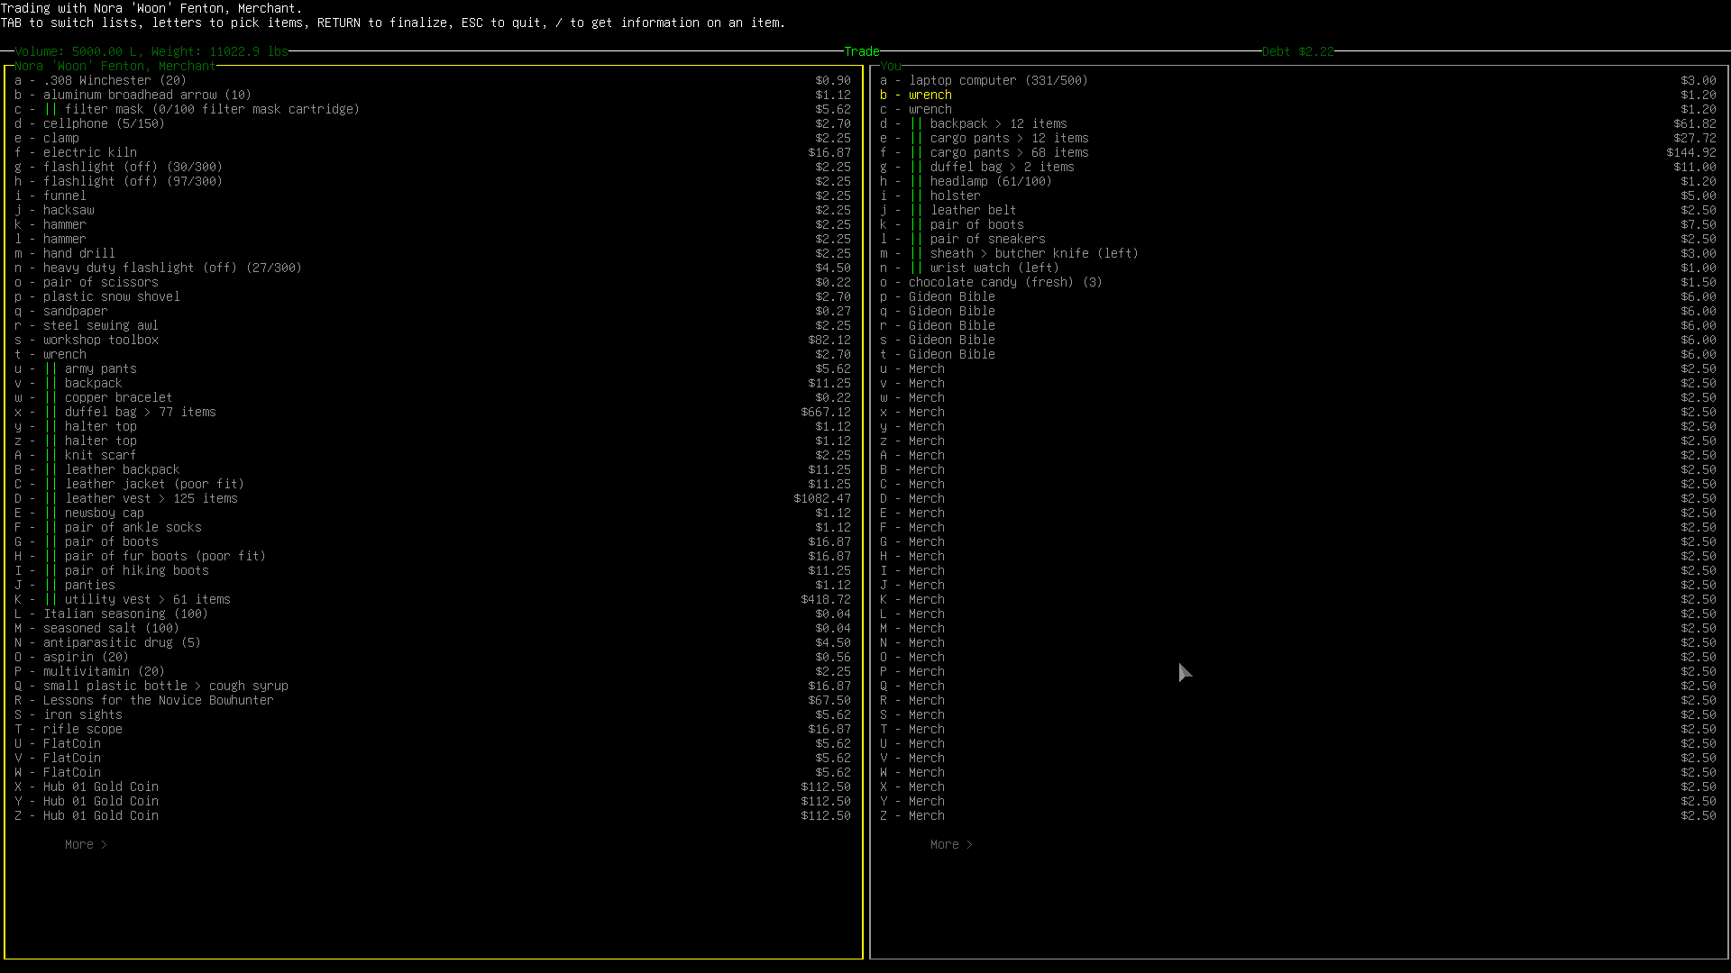Image resolution: width=1731 pixels, height=973 pixels.
Task: Show more items in your list
Action: (951, 844)
